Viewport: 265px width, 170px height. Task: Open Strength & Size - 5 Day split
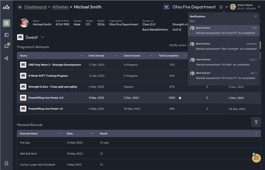(53, 87)
